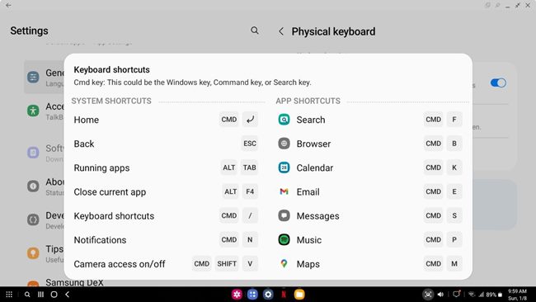Click the screenshot capture tray icon

(428, 295)
